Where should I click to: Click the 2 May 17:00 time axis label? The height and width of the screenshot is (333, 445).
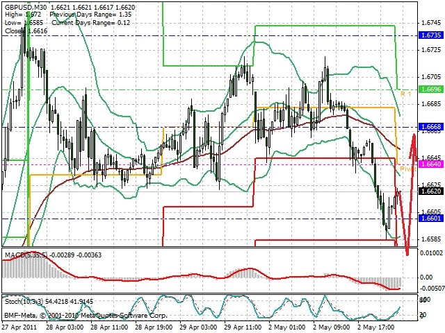click(x=376, y=327)
